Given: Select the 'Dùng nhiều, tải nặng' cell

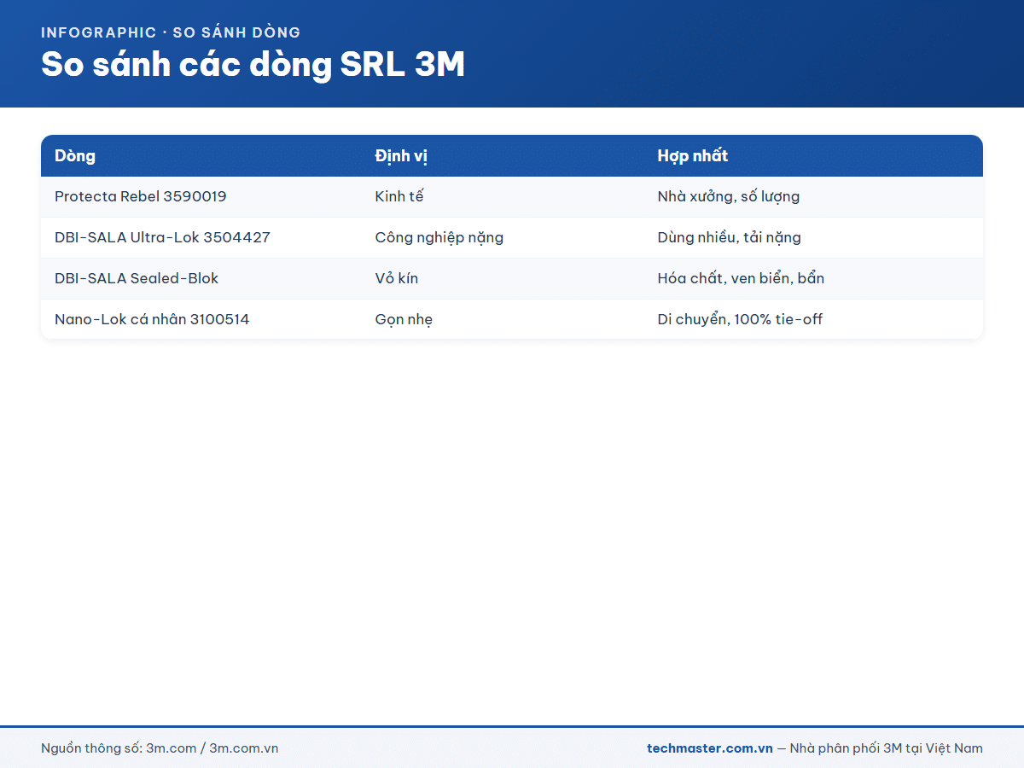Looking at the screenshot, I should click(813, 237).
